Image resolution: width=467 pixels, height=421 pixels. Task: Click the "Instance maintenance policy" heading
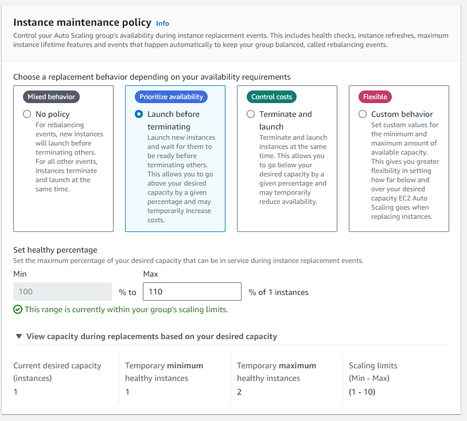point(82,22)
